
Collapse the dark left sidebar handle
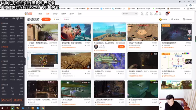(25, 61)
